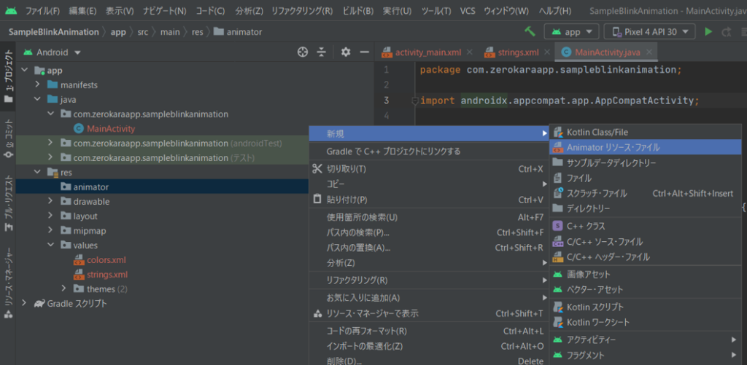Open the Android project view dropdown
The image size is (747, 365).
[x=53, y=52]
